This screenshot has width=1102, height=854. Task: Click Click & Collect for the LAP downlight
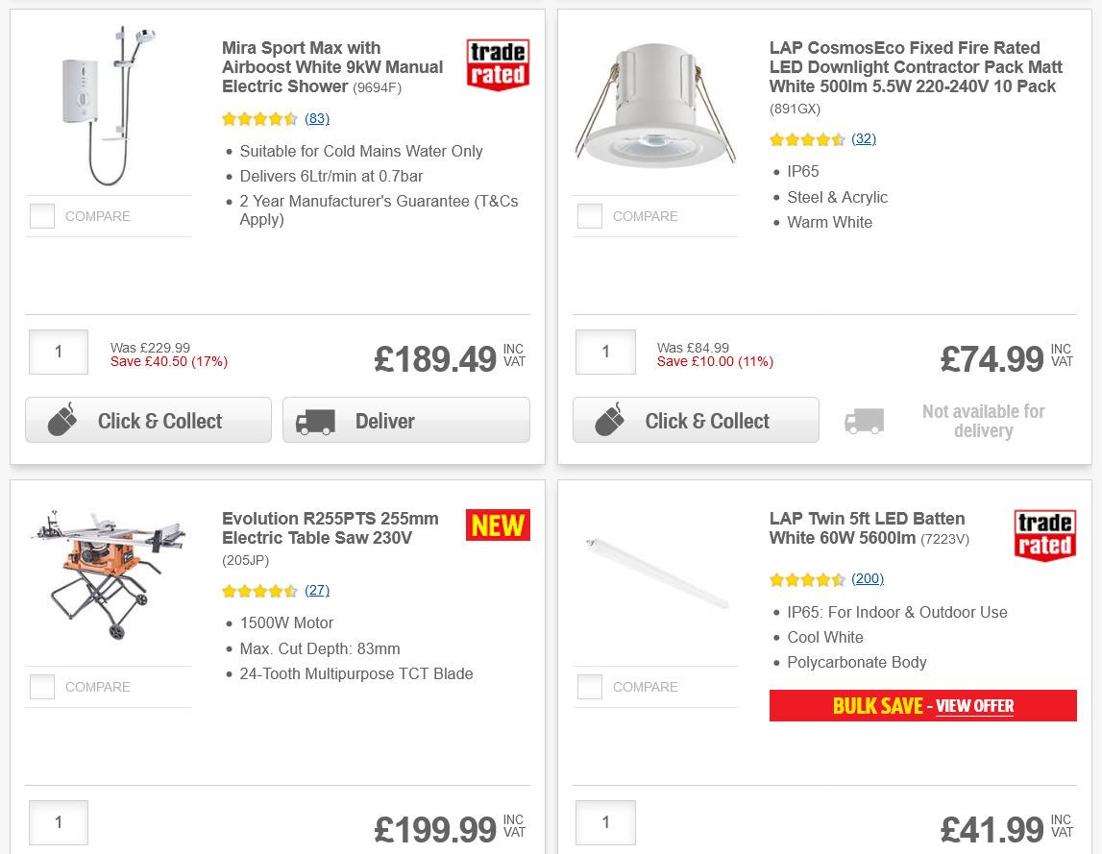pyautogui.click(x=695, y=420)
